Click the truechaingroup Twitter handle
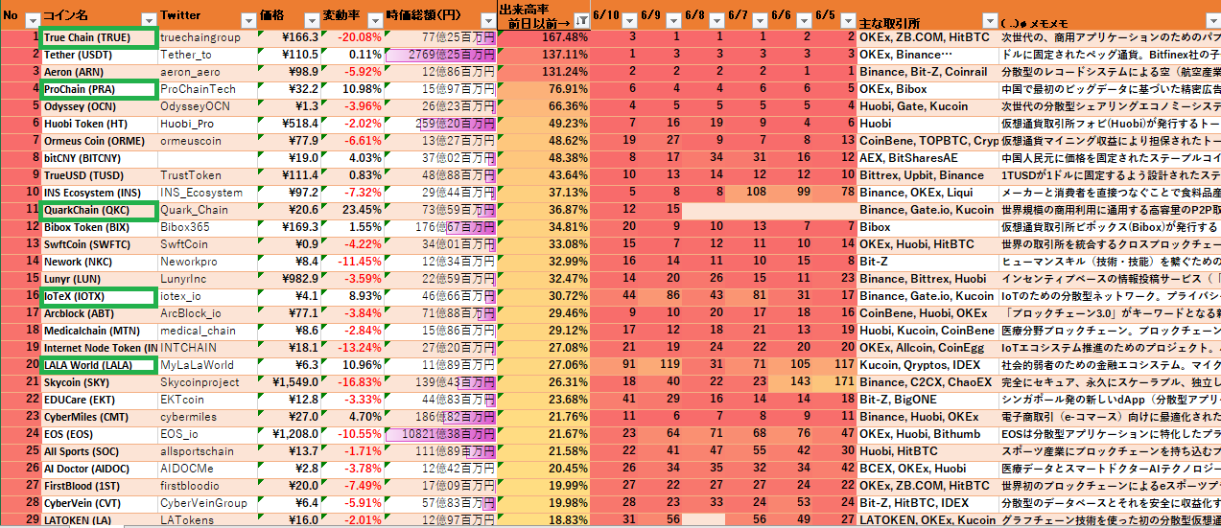Image resolution: width=1221 pixels, height=528 pixels. pos(200,37)
